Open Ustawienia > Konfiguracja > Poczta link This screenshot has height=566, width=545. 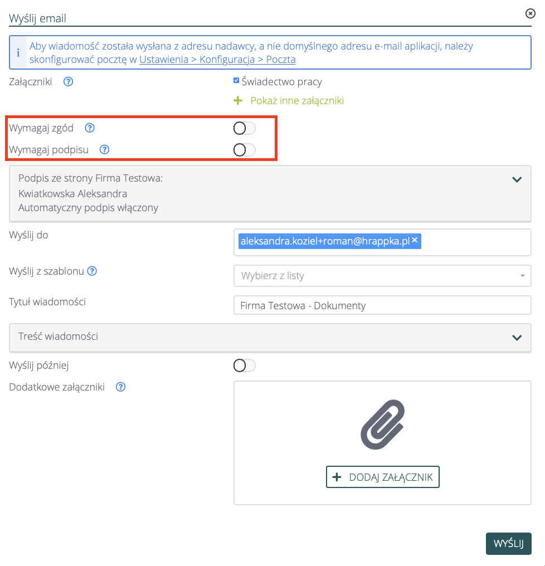pyautogui.click(x=217, y=60)
